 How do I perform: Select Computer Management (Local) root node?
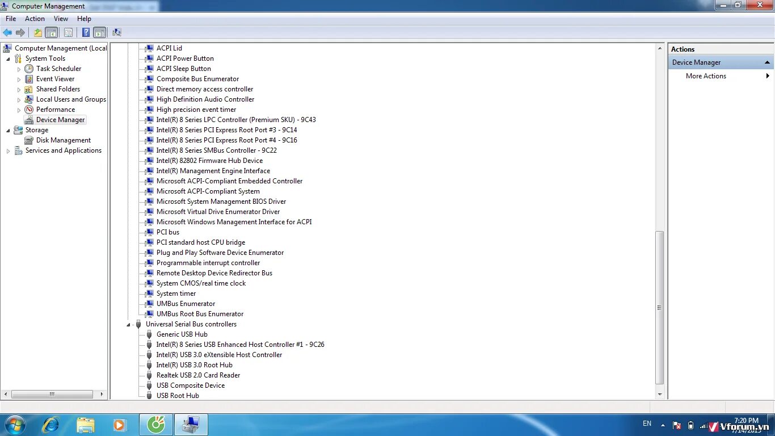point(61,48)
